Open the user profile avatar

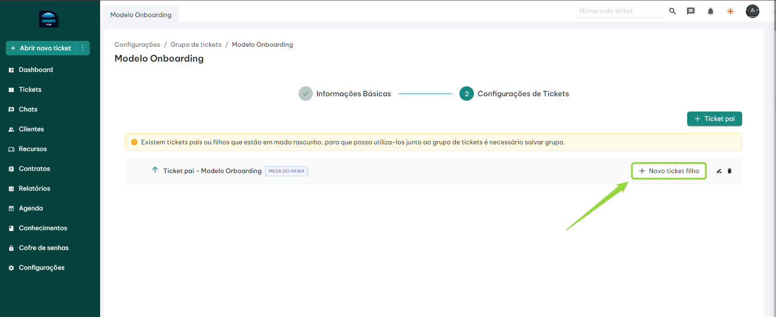[x=752, y=11]
